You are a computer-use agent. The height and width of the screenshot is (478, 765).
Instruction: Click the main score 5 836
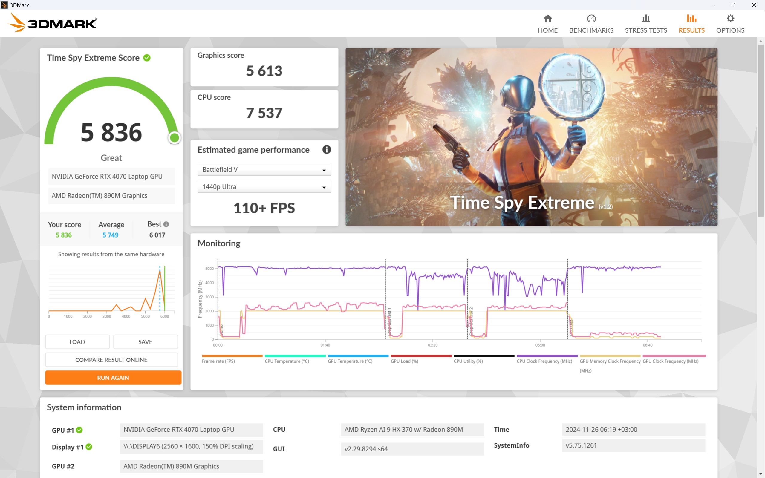click(x=111, y=132)
